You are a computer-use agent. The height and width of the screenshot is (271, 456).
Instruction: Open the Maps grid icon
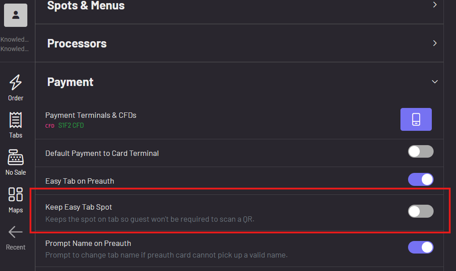(x=16, y=195)
